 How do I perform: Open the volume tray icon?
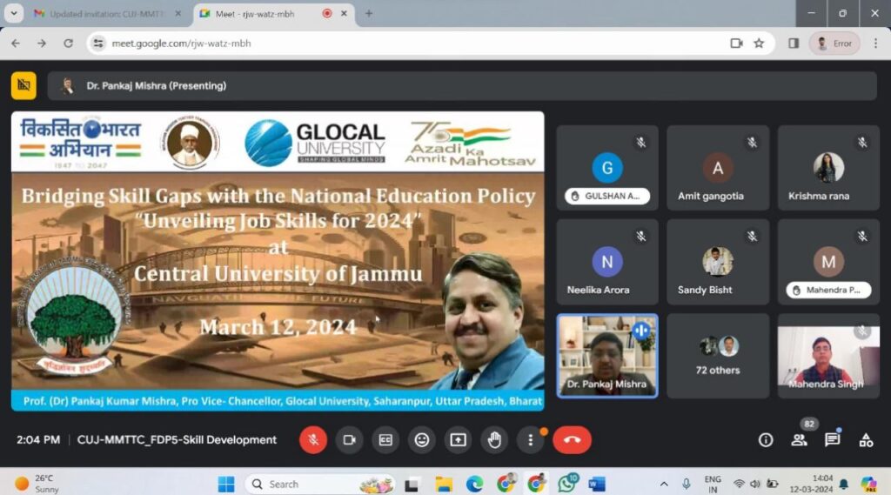(755, 485)
